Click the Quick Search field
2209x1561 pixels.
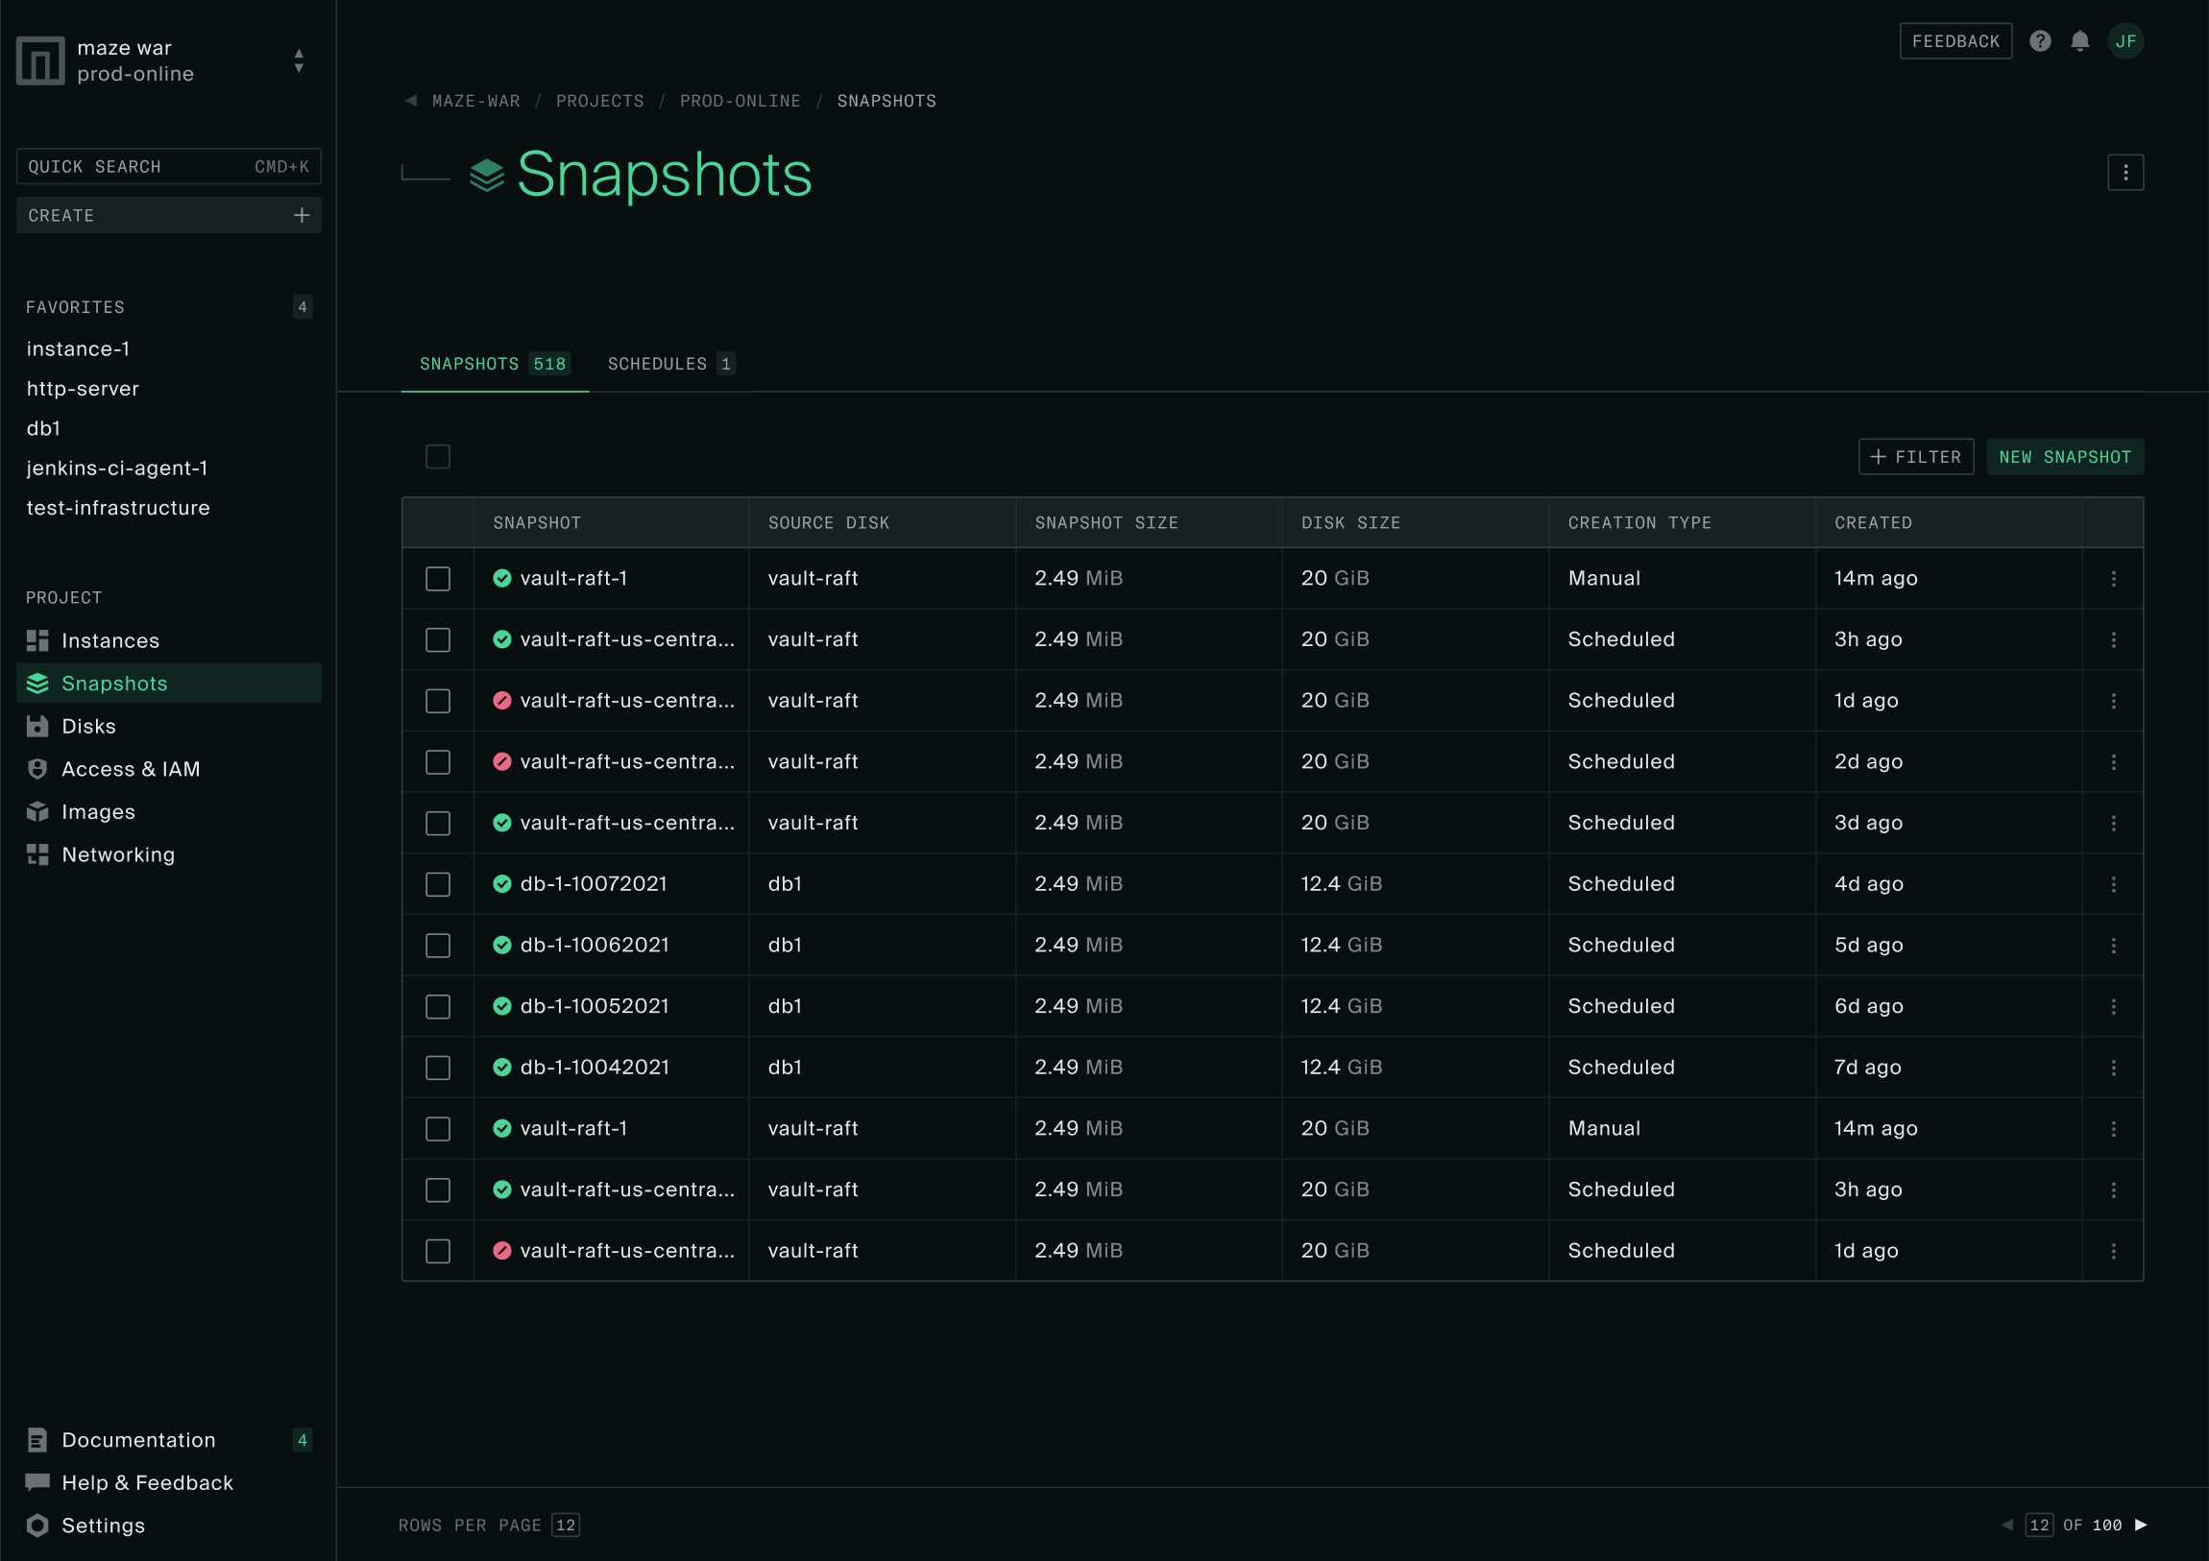(168, 166)
